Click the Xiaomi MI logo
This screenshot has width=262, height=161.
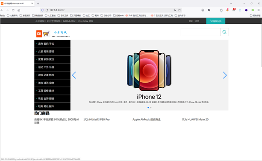pyautogui.click(x=39, y=34)
